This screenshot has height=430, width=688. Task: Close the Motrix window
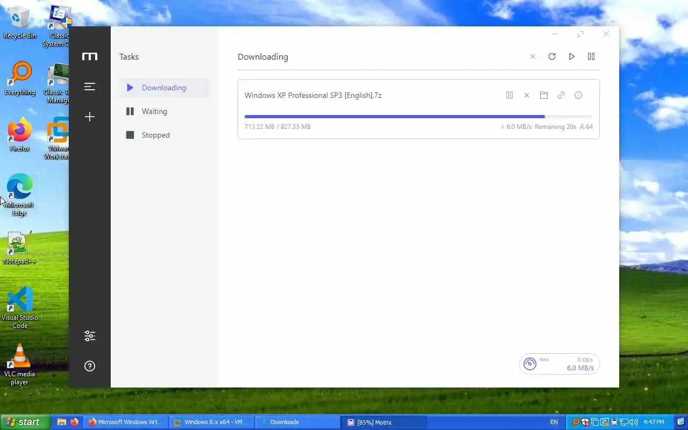[x=606, y=34]
